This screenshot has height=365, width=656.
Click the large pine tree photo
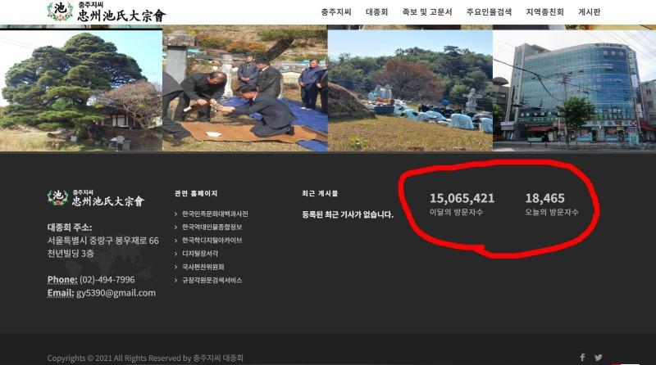pyautogui.click(x=80, y=88)
